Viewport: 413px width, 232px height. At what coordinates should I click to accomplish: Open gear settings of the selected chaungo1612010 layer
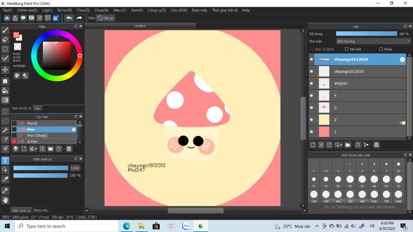coord(402,60)
